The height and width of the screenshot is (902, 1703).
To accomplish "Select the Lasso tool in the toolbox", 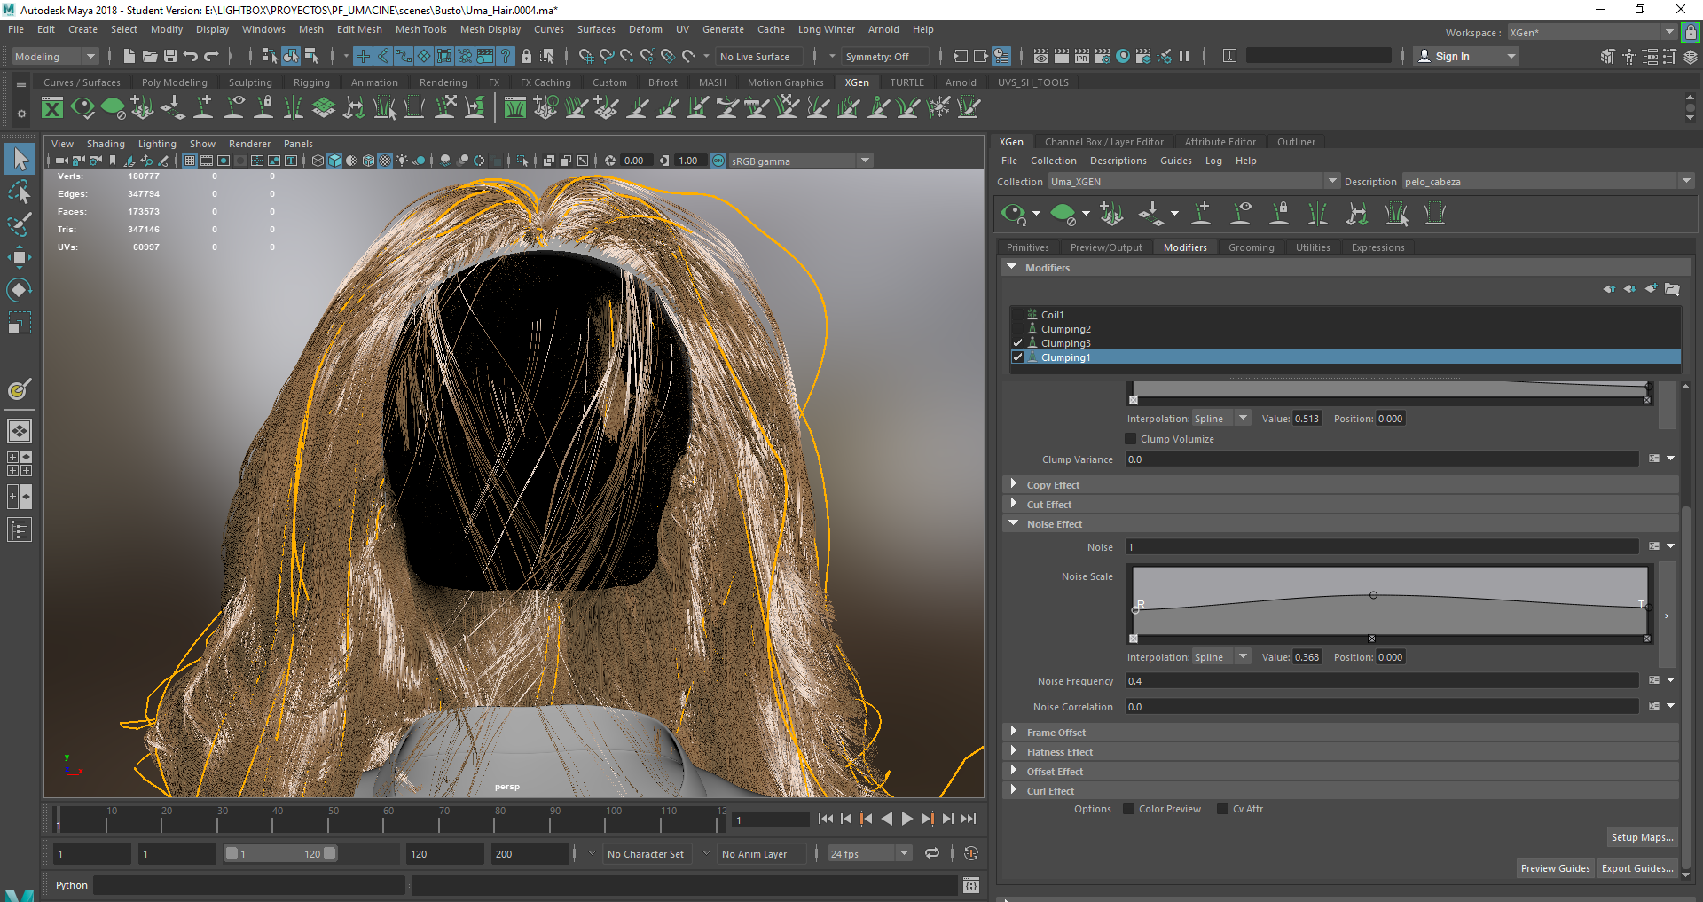I will (x=20, y=192).
